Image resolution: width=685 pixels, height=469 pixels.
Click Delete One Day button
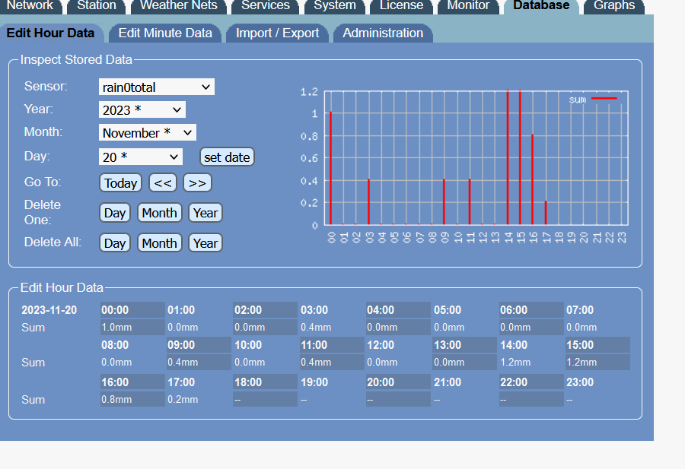pos(115,213)
